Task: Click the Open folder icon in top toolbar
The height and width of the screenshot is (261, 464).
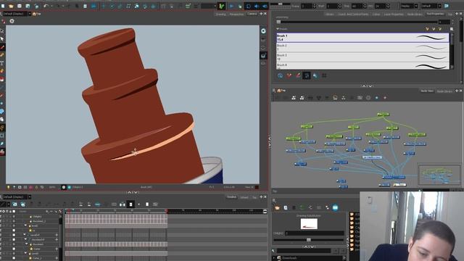Action: pyautogui.click(x=11, y=6)
